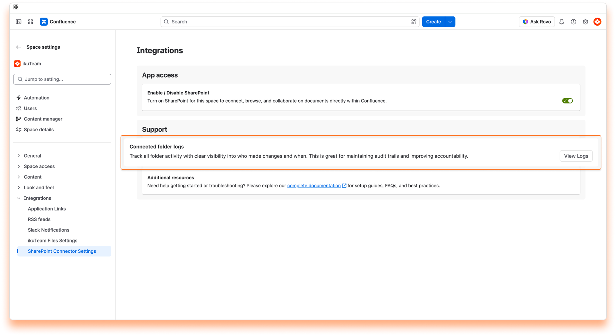
Task: Disable the SharePoint toggle switch
Action: click(x=567, y=101)
